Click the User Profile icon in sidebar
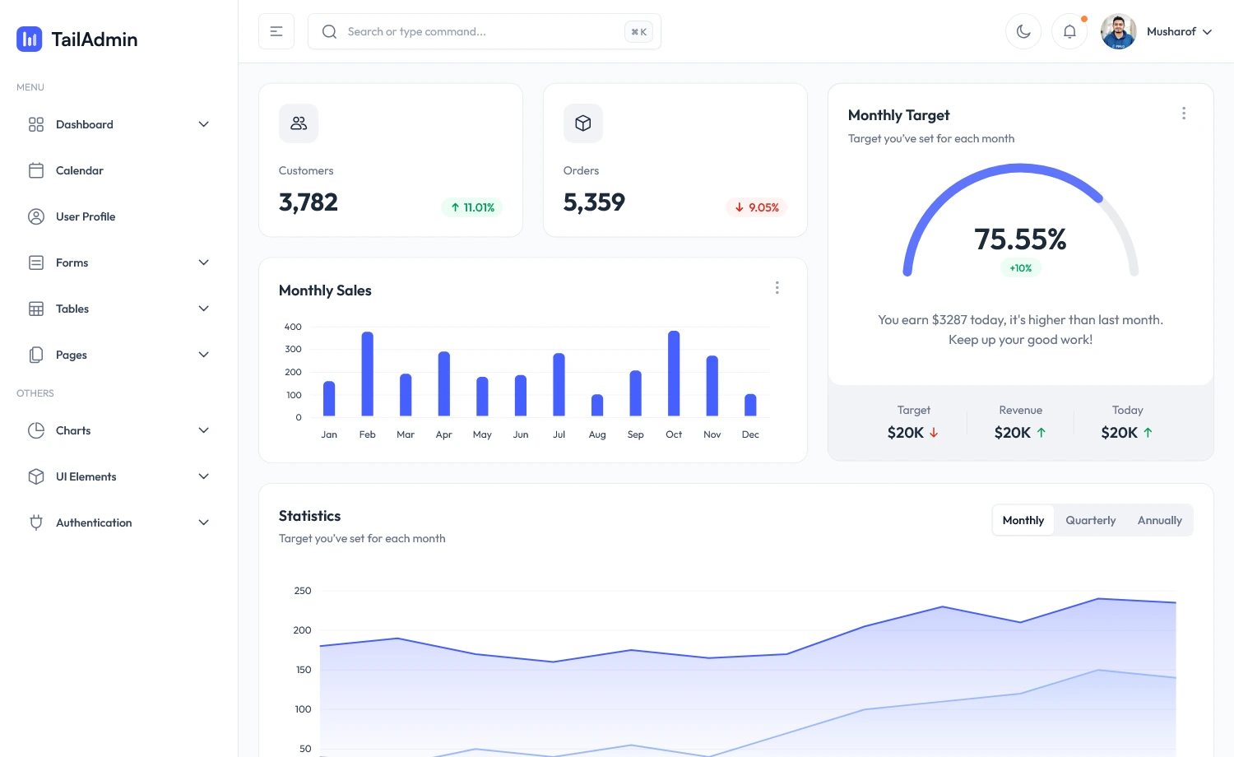1234x757 pixels. click(36, 216)
